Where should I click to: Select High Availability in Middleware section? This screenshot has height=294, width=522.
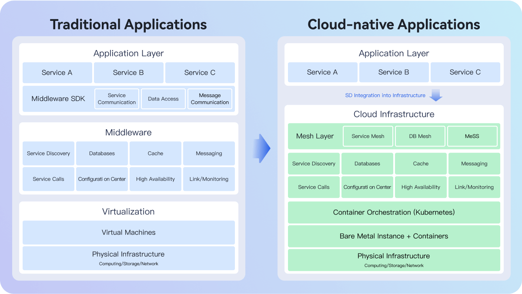point(155,179)
